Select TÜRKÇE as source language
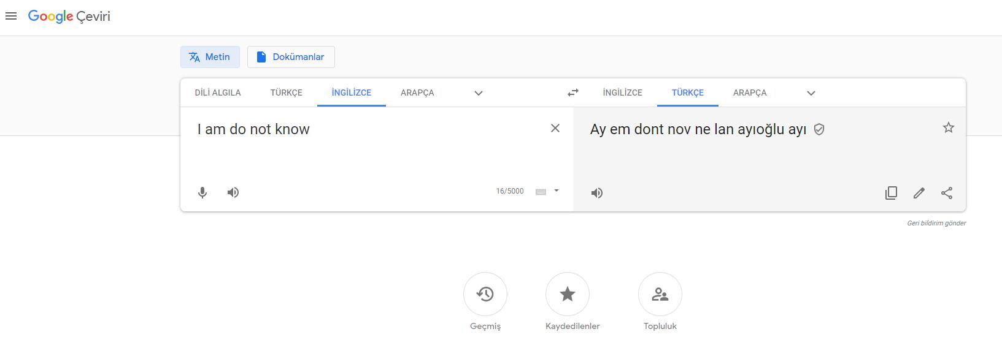The image size is (1002, 348). point(287,93)
